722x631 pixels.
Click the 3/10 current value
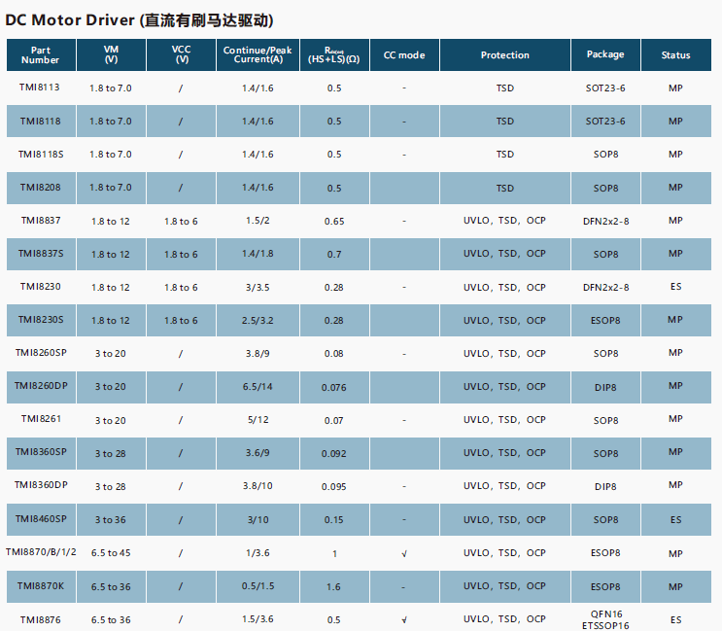[258, 519]
